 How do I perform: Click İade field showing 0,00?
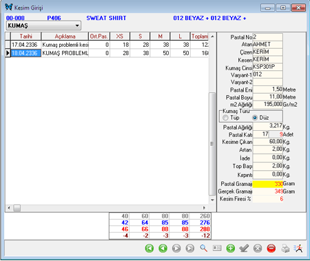tap(267, 158)
